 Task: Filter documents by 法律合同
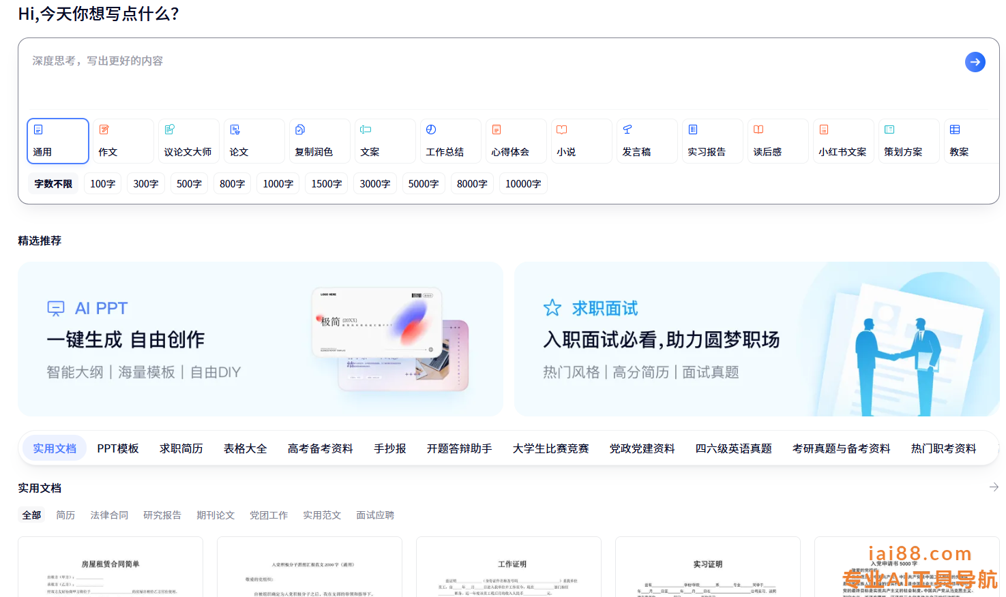(x=109, y=515)
